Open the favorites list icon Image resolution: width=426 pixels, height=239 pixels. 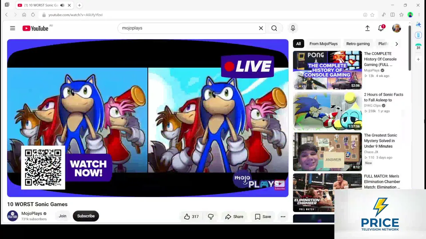pyautogui.click(x=401, y=15)
